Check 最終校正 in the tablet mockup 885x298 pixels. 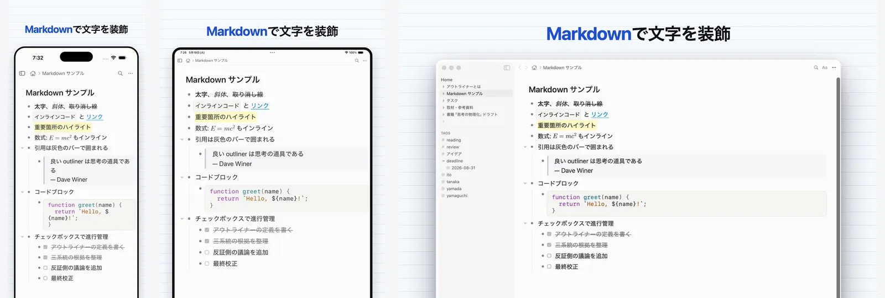coord(207,264)
